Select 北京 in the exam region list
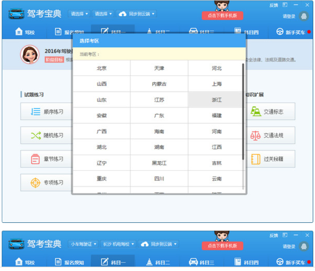The image size is (315, 271). [x=102, y=68]
